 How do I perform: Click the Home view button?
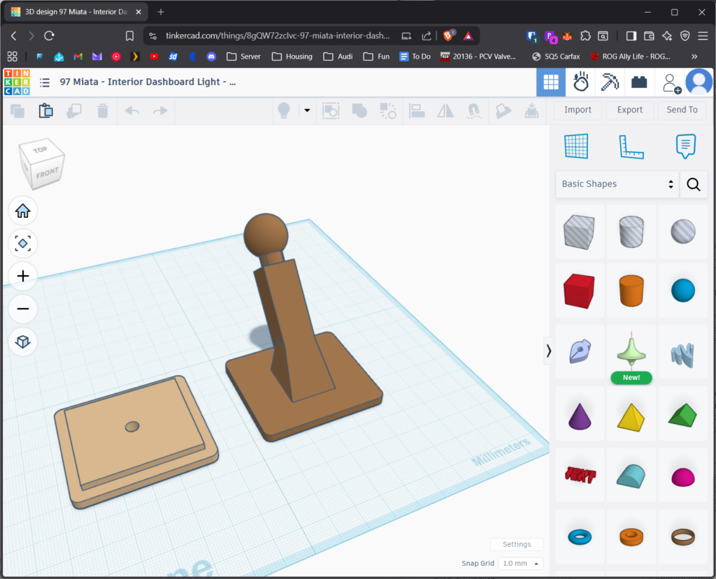pyautogui.click(x=22, y=211)
